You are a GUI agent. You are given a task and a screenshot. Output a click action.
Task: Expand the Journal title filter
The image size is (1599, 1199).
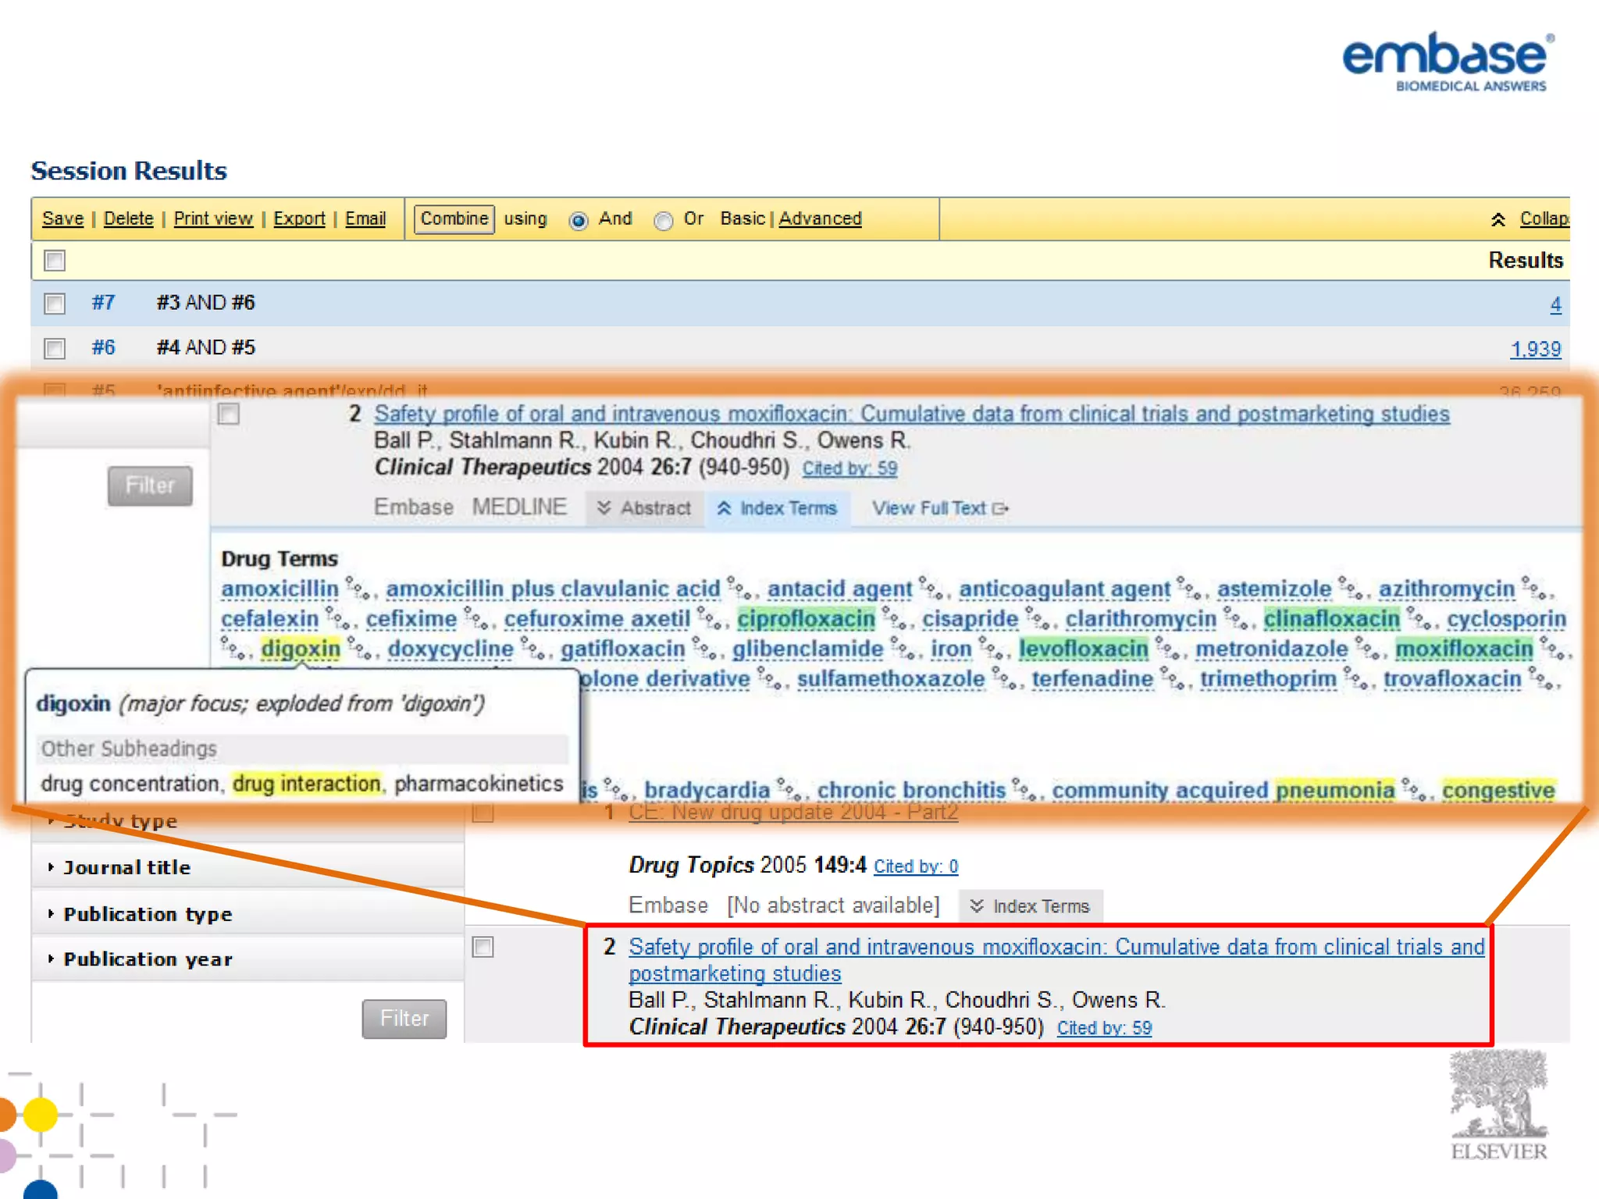126,867
